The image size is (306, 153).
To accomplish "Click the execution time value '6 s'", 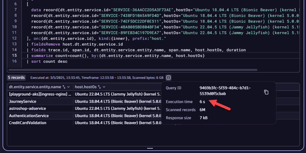I will 202,102.
